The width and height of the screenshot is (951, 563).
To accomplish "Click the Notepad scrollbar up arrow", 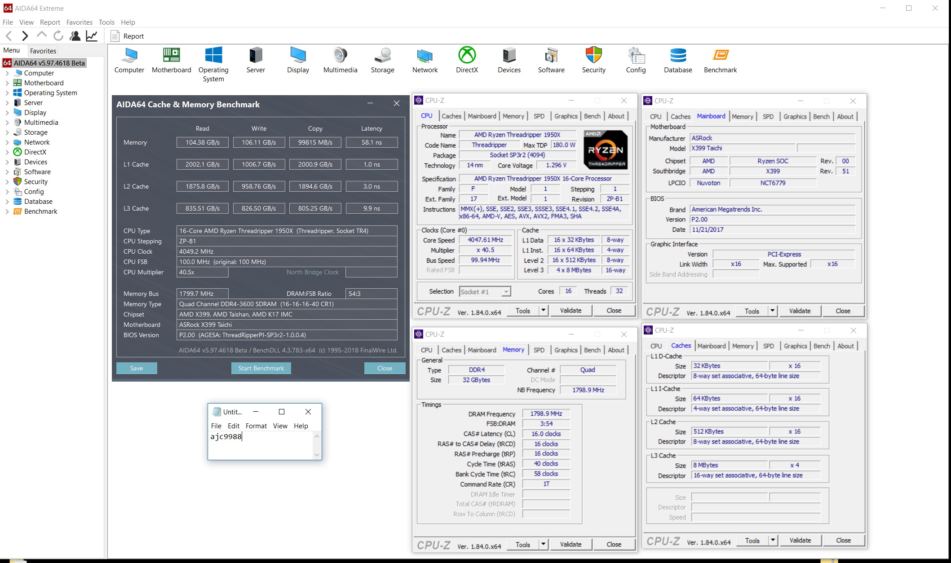I will point(317,436).
